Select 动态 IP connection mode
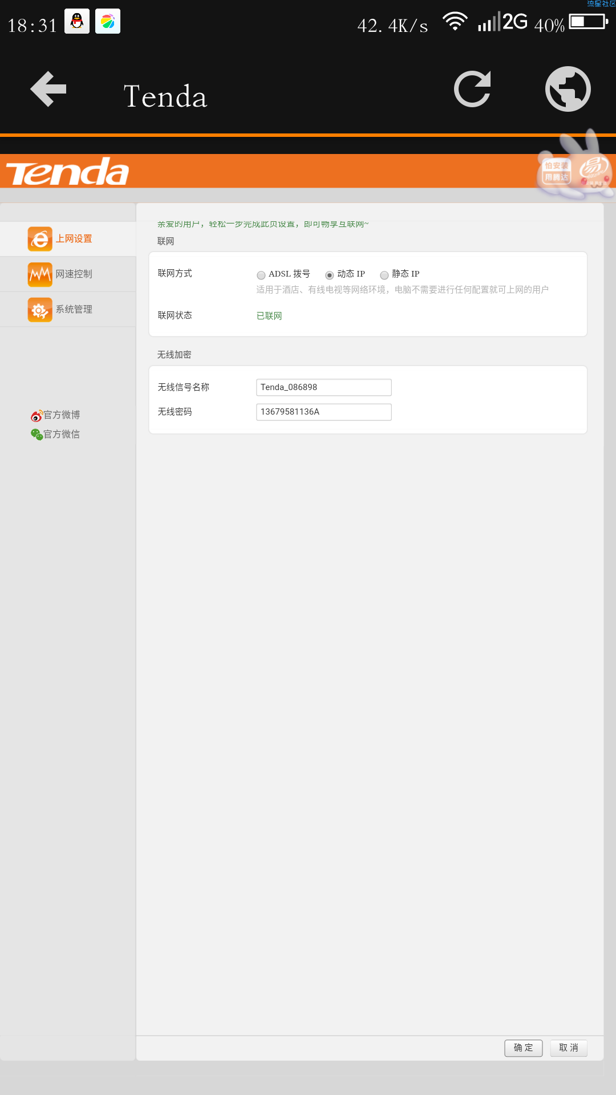The height and width of the screenshot is (1095, 616). point(329,275)
